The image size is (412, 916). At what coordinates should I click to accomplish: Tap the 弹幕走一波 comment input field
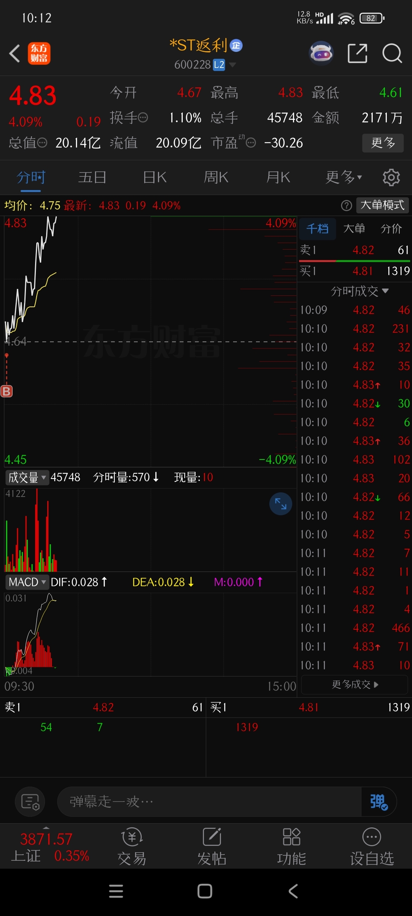(209, 801)
